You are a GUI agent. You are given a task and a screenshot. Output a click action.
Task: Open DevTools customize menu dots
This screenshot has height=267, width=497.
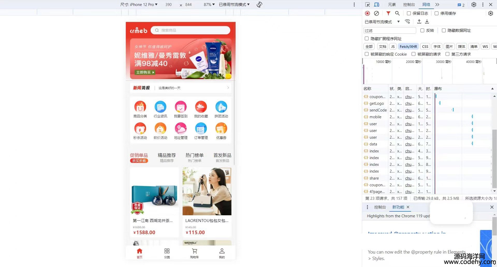[x=483, y=4]
